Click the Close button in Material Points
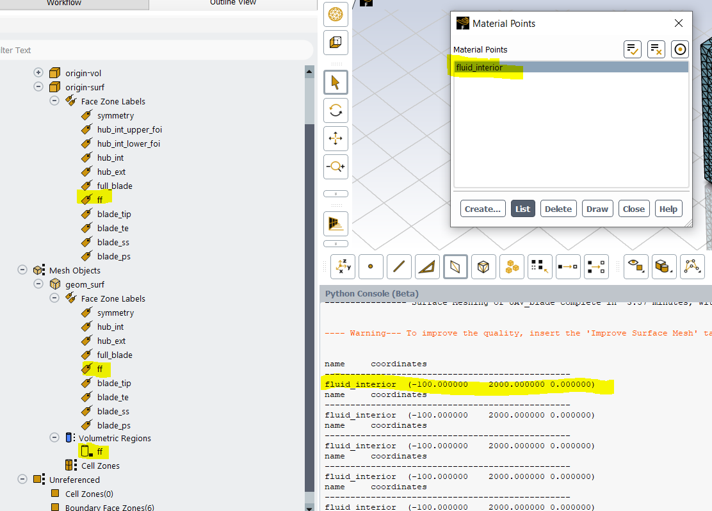 pyautogui.click(x=633, y=209)
